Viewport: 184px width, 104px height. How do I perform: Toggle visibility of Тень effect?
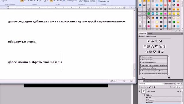pyautogui.click(x=147, y=98)
